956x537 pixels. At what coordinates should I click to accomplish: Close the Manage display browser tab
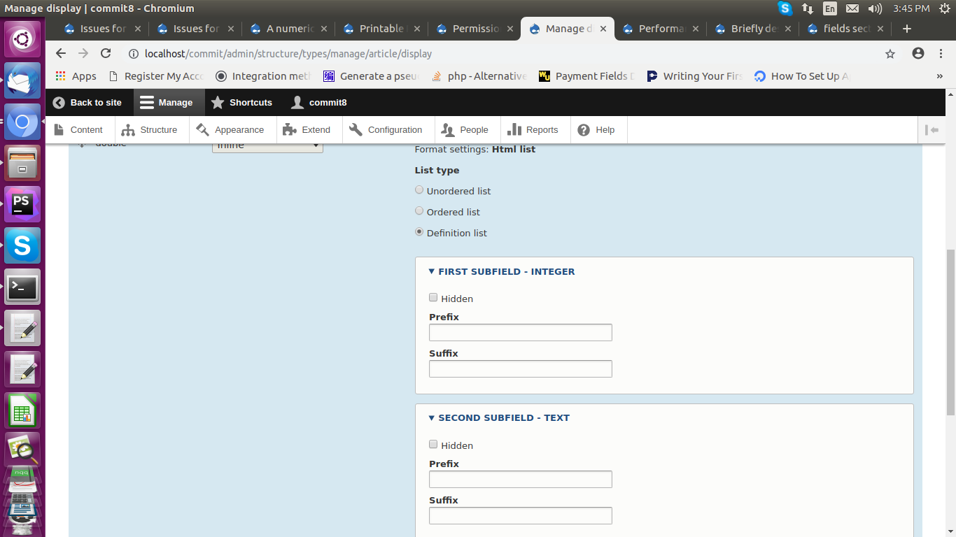point(603,29)
